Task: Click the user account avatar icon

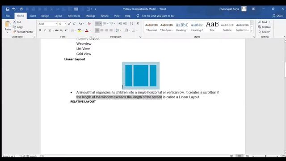Action: click(244, 9)
